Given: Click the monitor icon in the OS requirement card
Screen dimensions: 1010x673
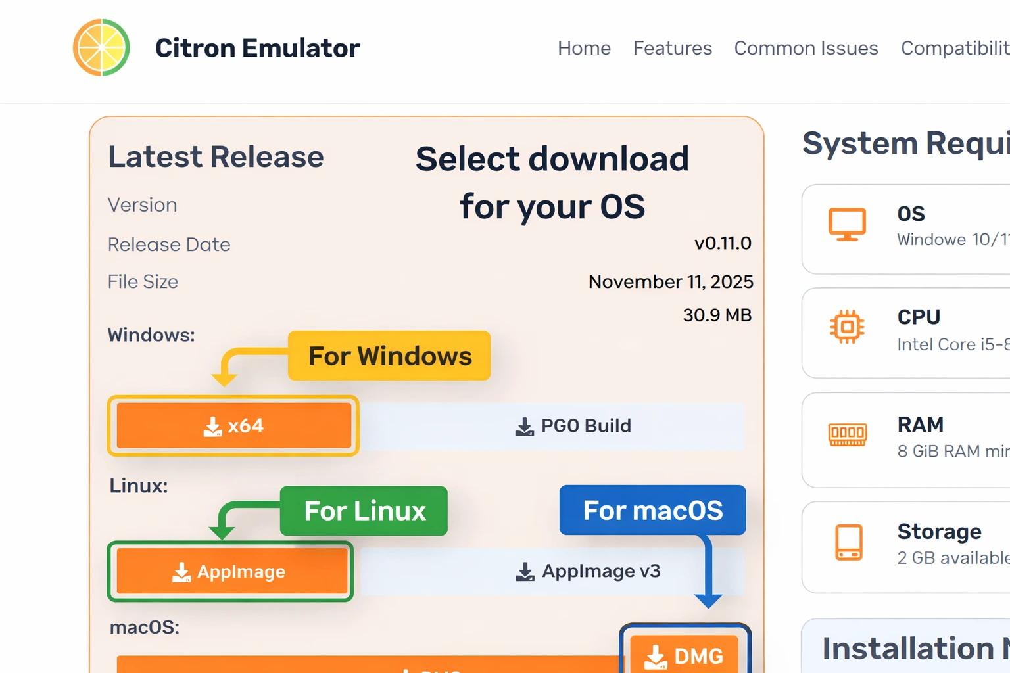Looking at the screenshot, I should pos(848,224).
